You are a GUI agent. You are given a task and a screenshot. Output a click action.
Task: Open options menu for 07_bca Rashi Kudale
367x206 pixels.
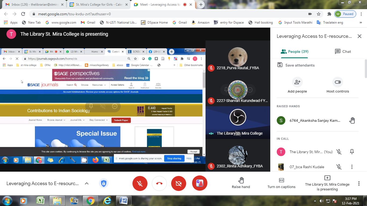point(352,167)
